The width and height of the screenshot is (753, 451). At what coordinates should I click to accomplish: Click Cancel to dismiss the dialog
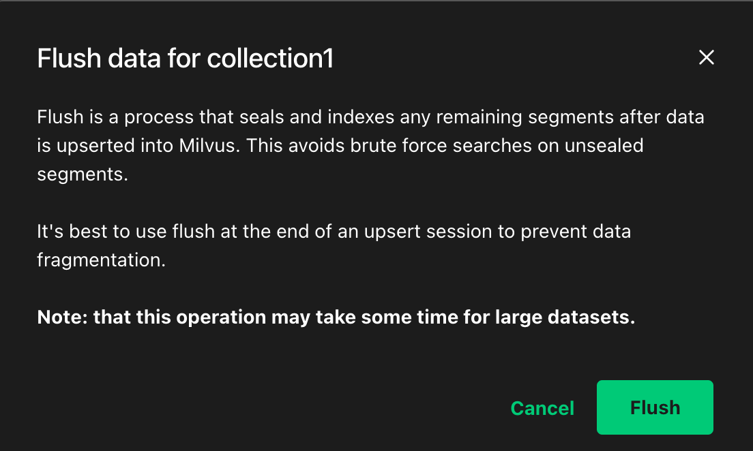click(542, 407)
